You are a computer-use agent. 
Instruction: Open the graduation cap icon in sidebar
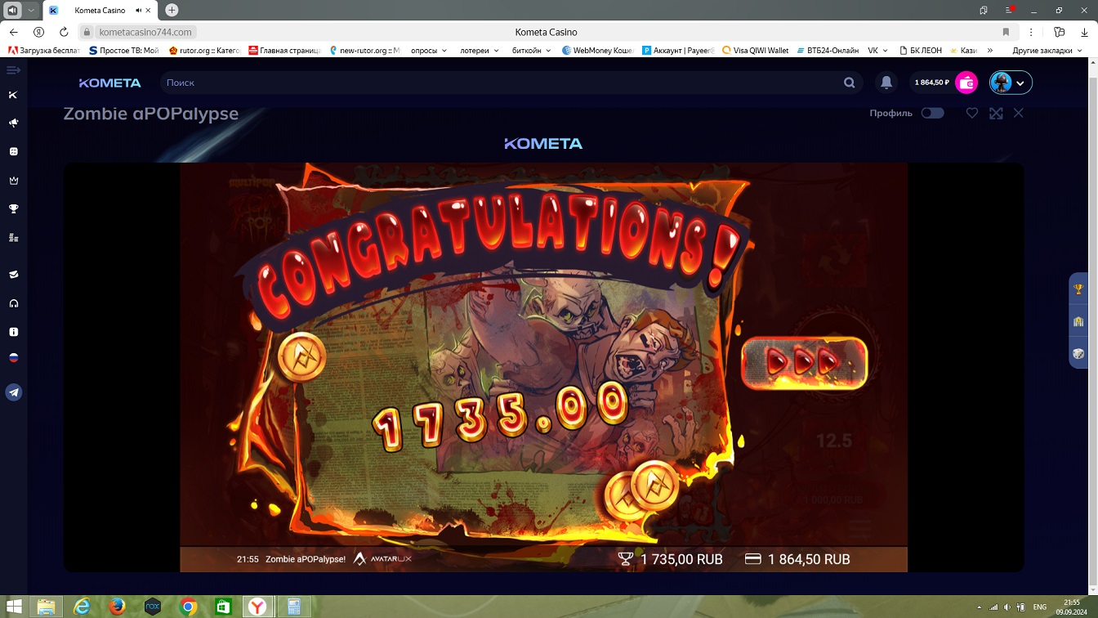point(13,275)
